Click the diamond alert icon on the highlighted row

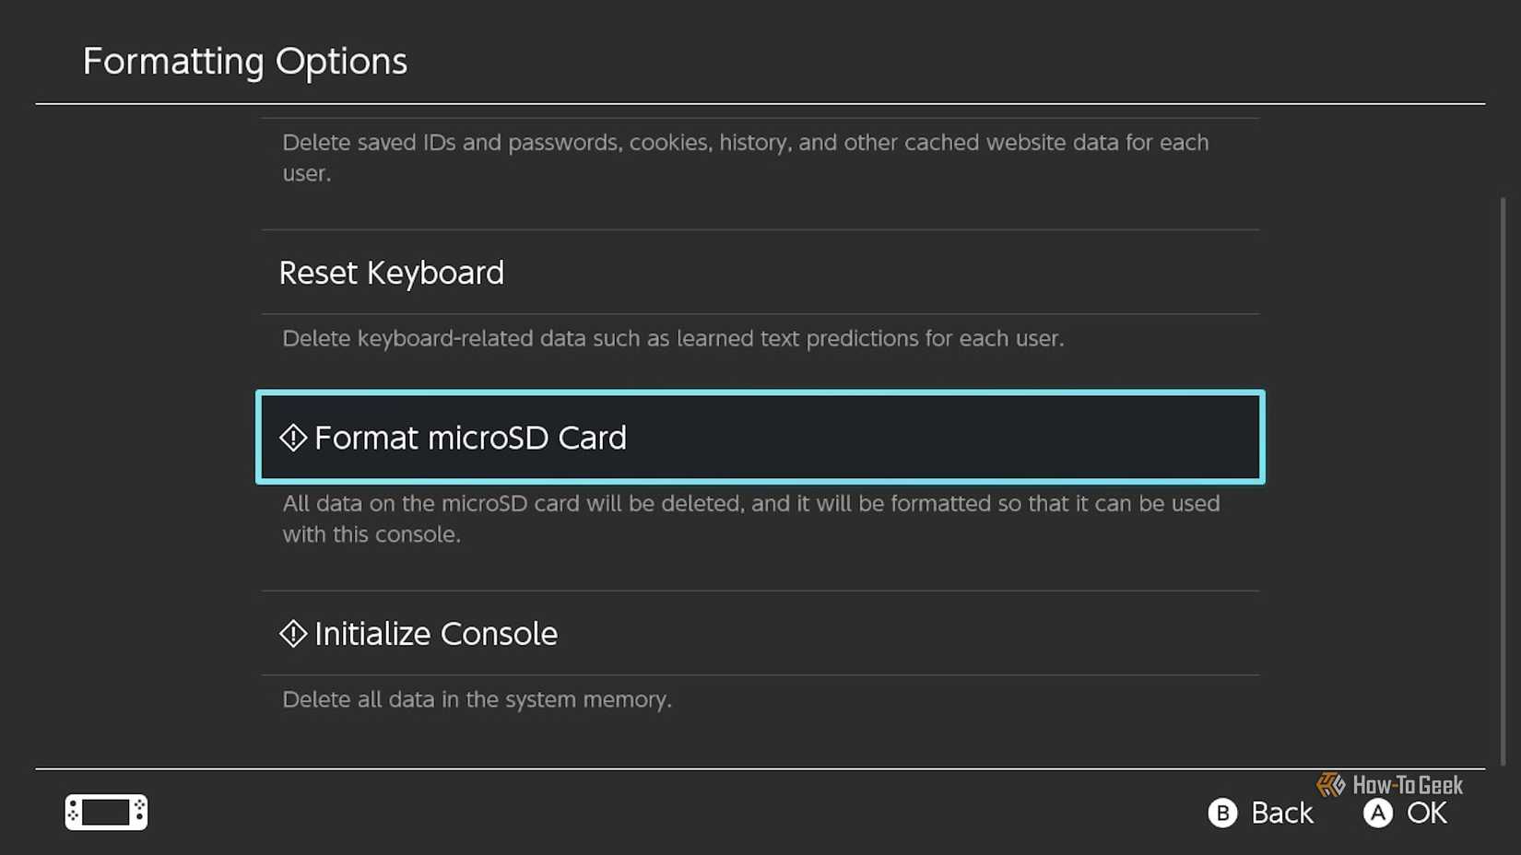tap(293, 437)
